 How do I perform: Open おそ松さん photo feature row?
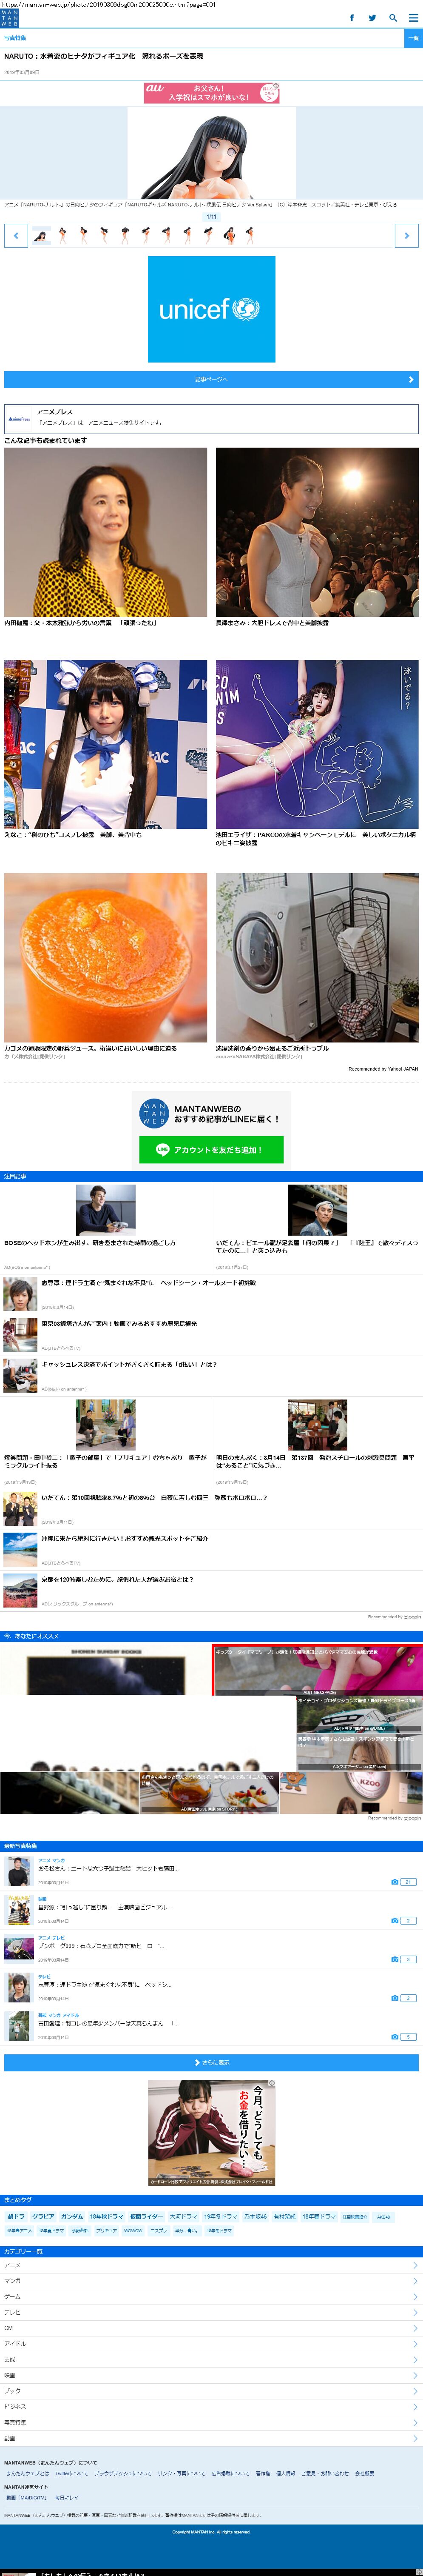211,1872
